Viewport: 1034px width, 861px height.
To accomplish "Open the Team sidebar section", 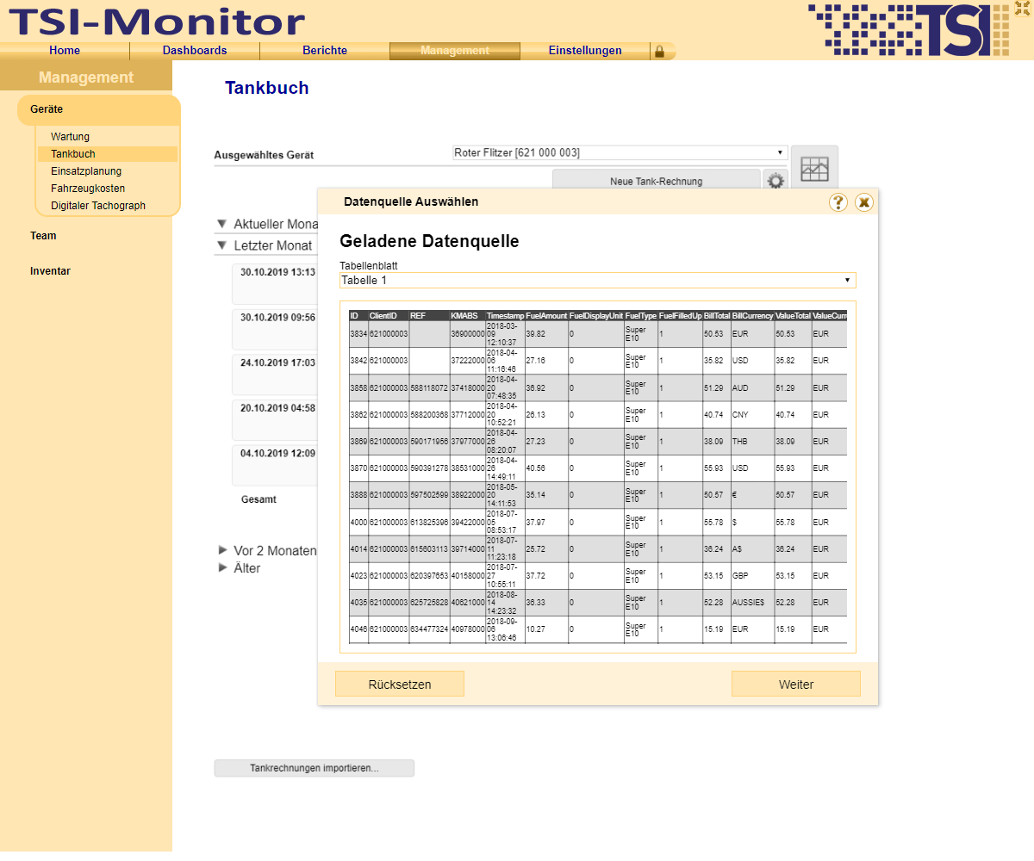I will 43,236.
